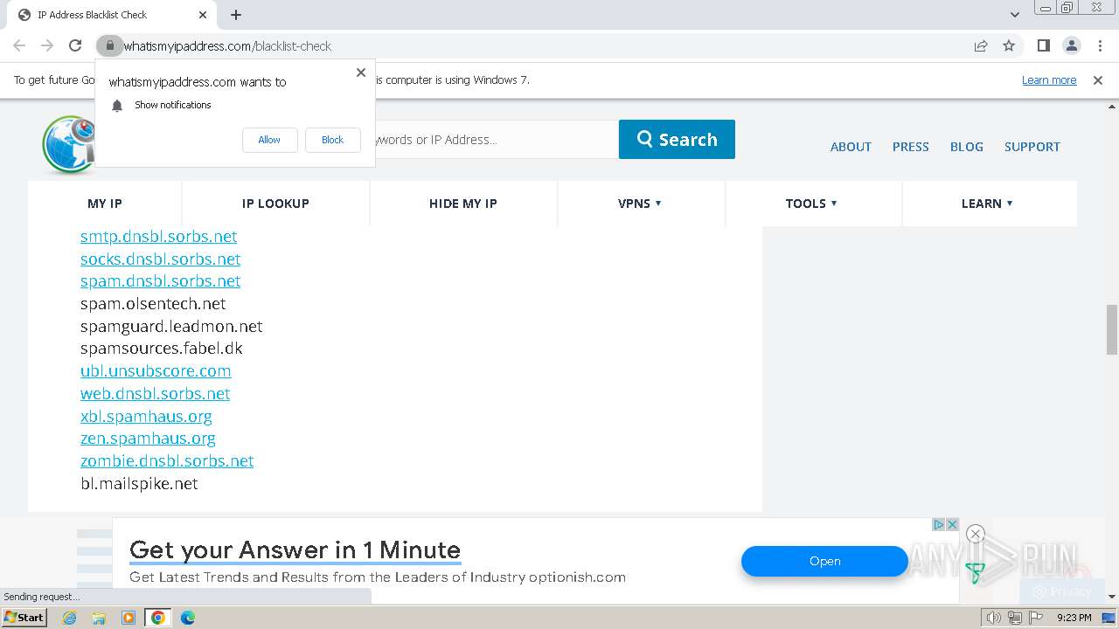Open web.dnsbl.sorbs.net link
Viewport: 1119px width, 629px height.
pyautogui.click(x=155, y=394)
